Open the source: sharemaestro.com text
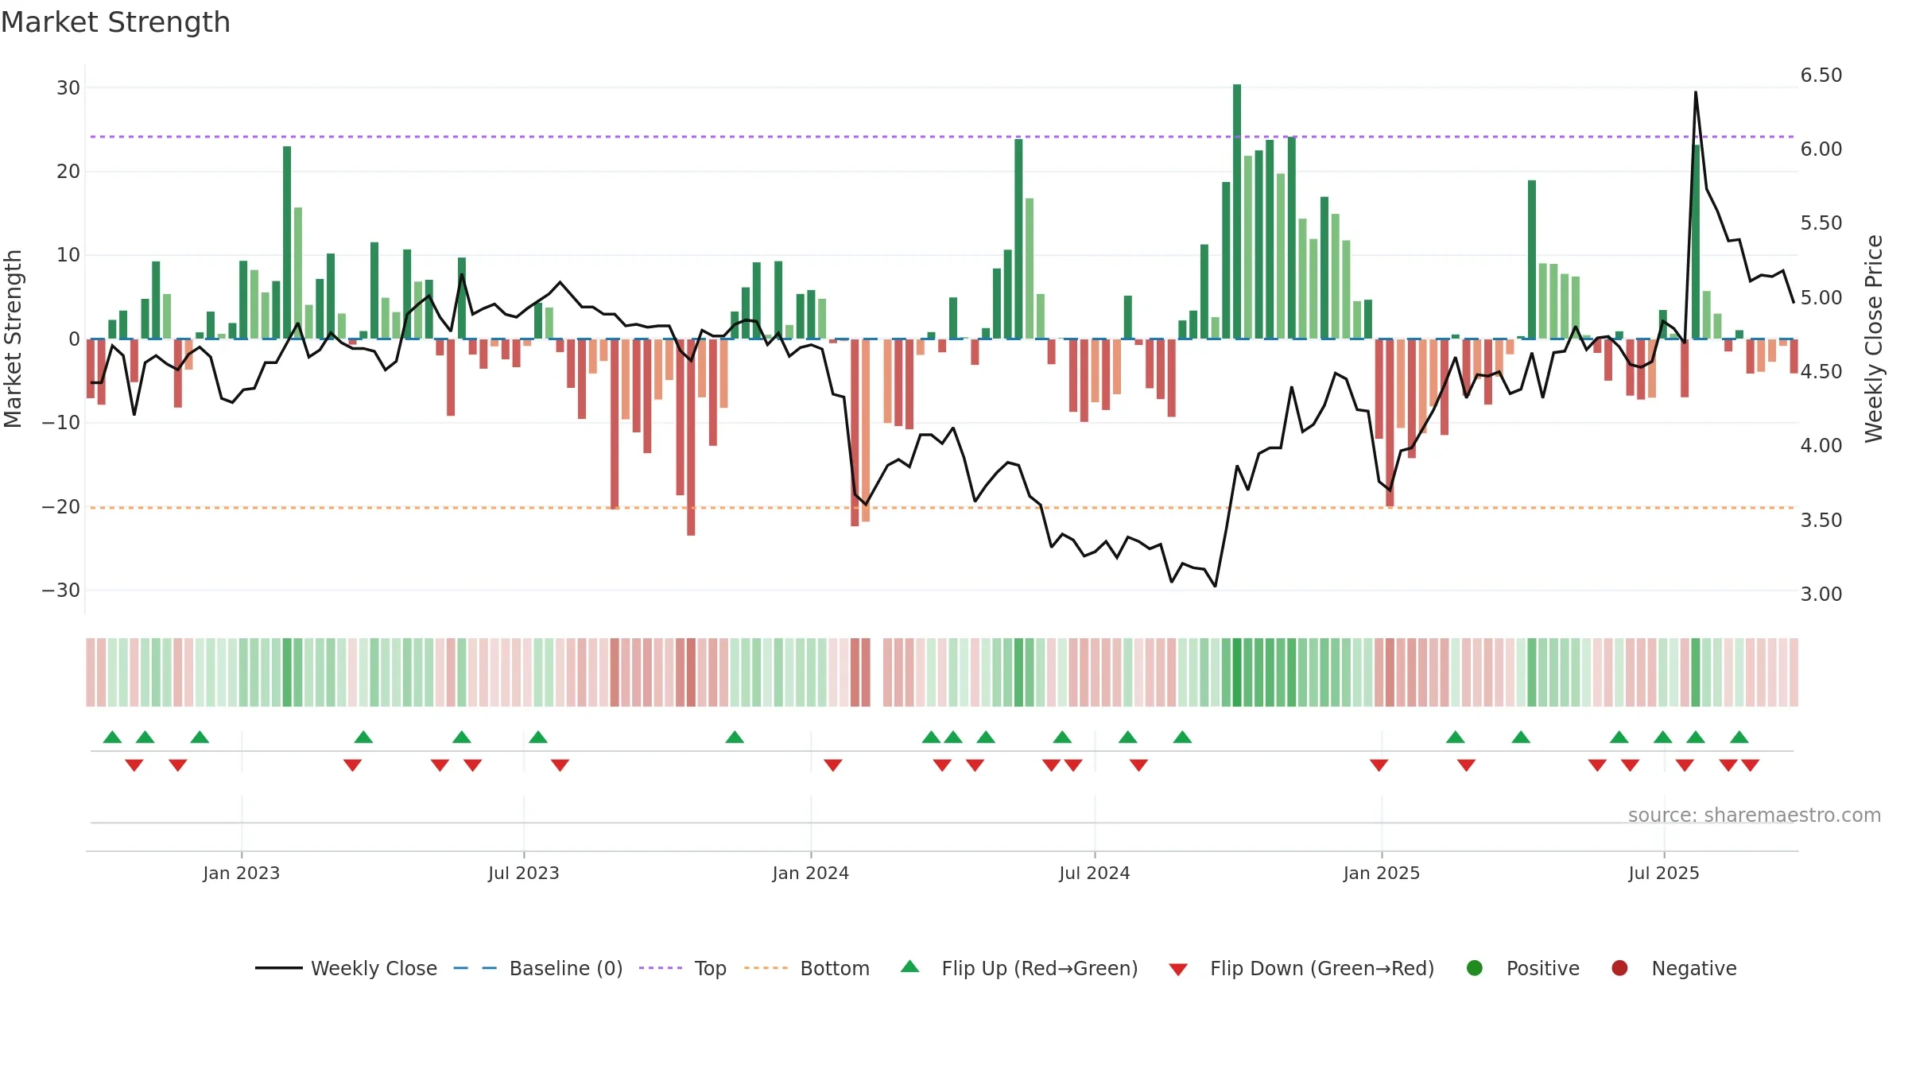 (x=1755, y=815)
